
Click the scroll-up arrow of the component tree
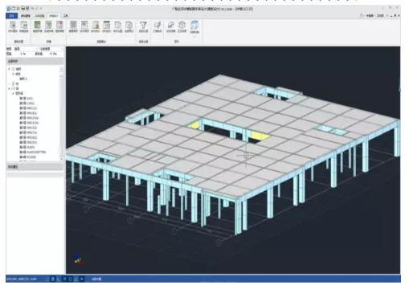click(61, 69)
